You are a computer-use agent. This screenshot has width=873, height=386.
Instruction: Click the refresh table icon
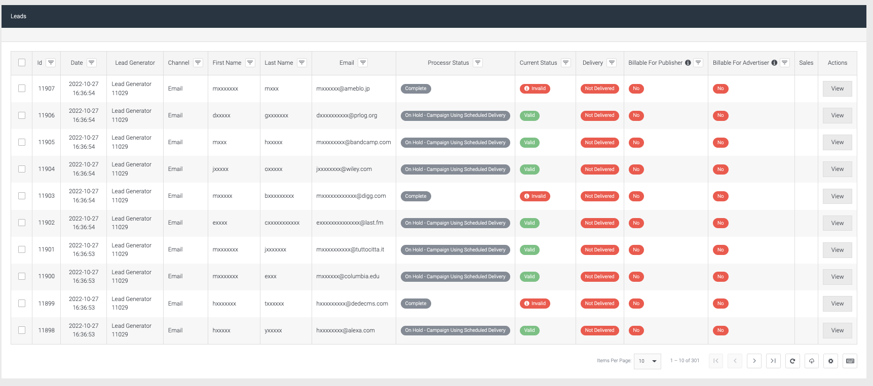(792, 361)
